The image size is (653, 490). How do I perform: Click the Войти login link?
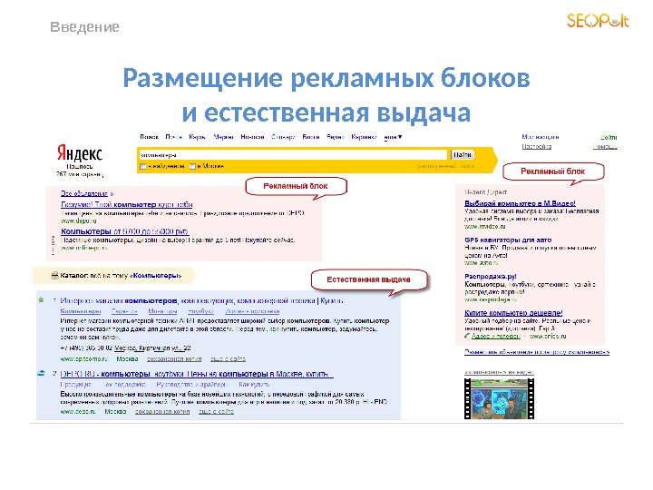tap(609, 137)
